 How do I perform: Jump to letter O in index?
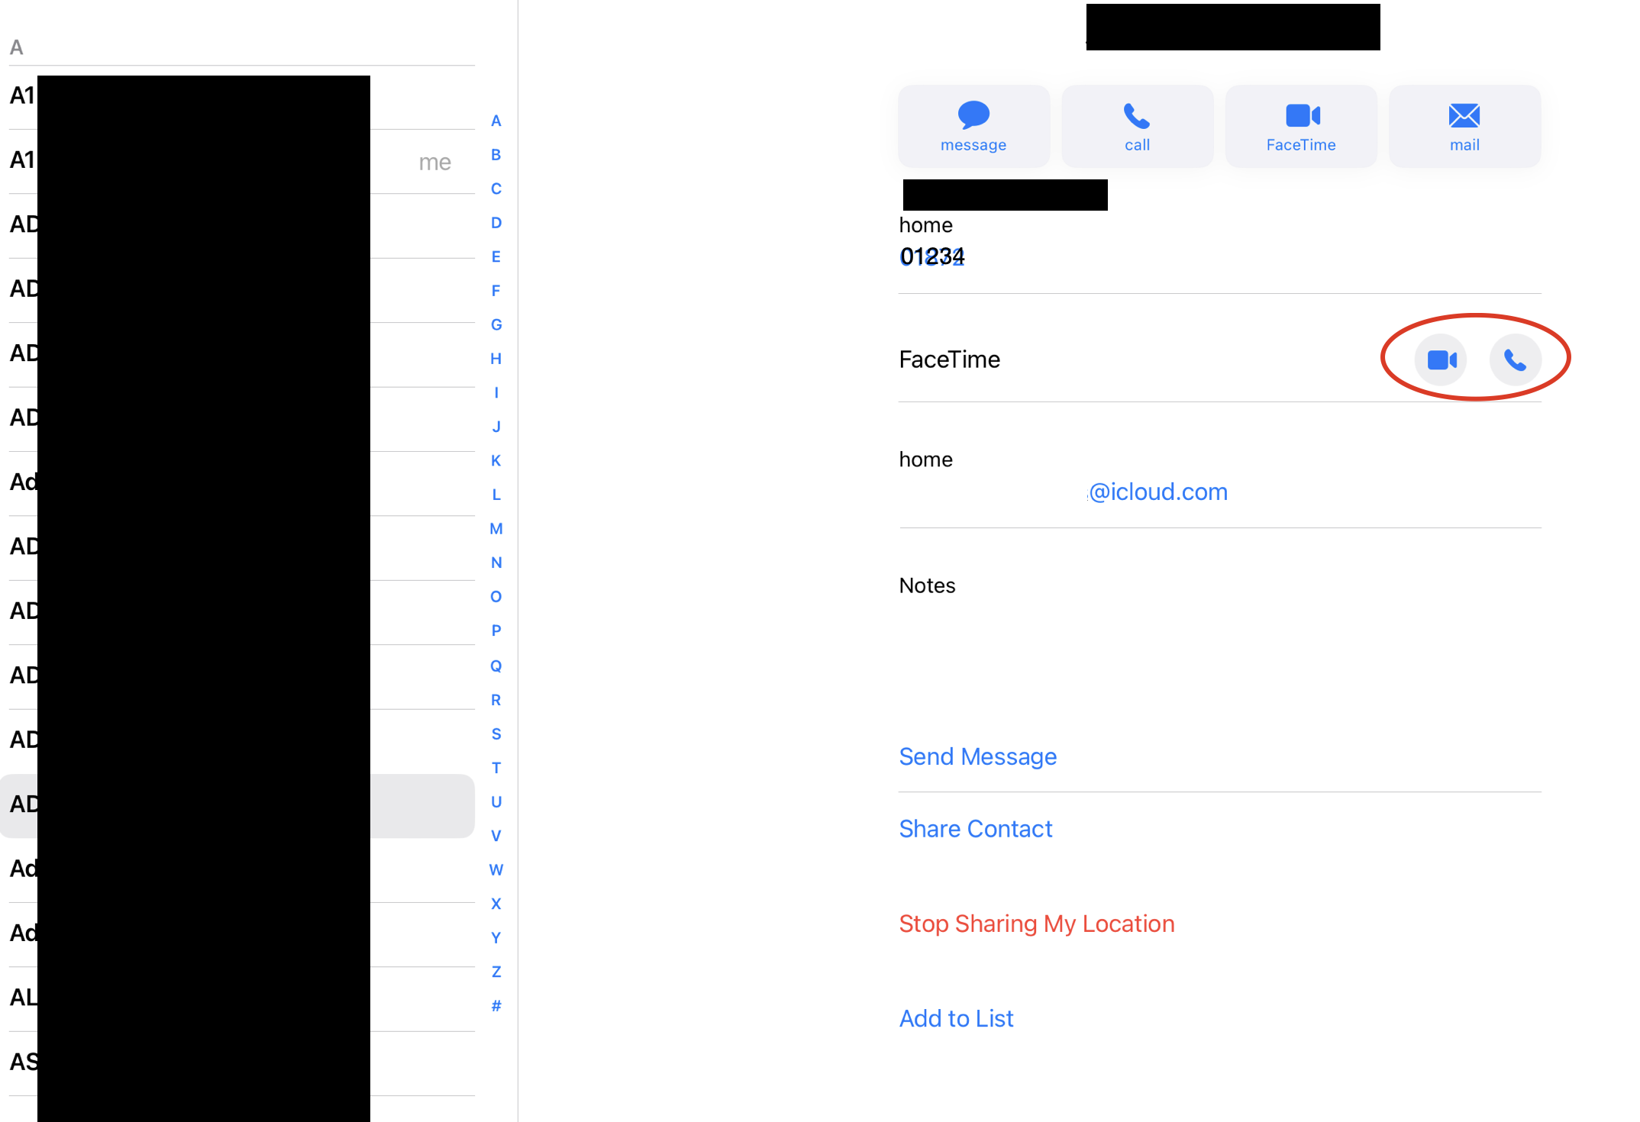[496, 596]
